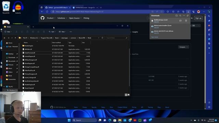This screenshot has width=219, height=123.
Task: Open the browser Extensions icon
Action: click(x=168, y=12)
